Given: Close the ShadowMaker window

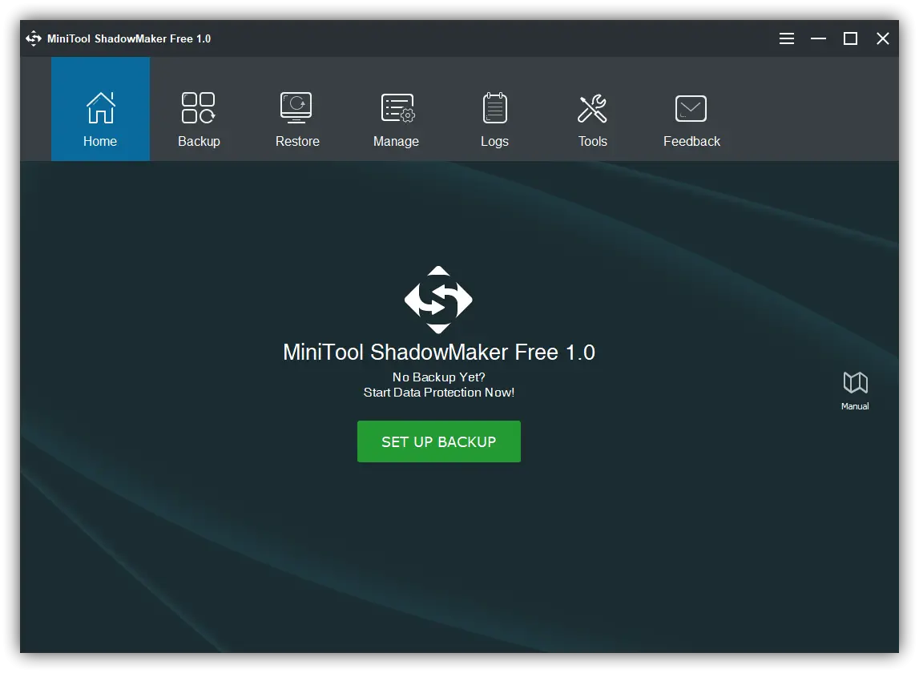Looking at the screenshot, I should pyautogui.click(x=883, y=38).
